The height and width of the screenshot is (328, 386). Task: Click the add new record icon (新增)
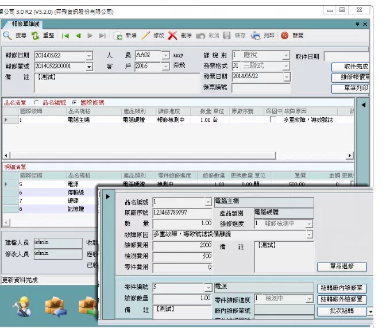pos(118,36)
